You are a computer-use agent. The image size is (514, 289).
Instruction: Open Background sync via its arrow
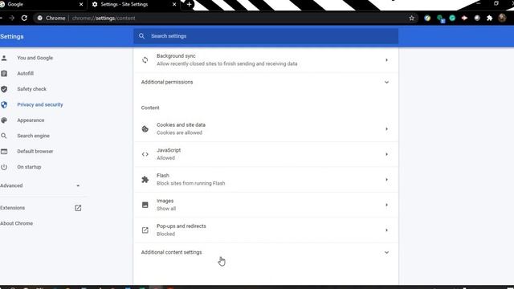click(387, 60)
